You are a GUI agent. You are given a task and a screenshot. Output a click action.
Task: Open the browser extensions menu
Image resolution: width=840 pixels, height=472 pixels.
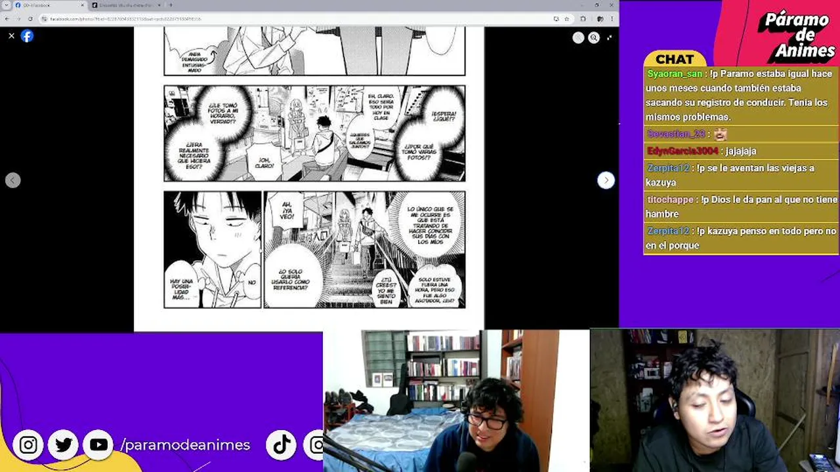[x=583, y=18]
